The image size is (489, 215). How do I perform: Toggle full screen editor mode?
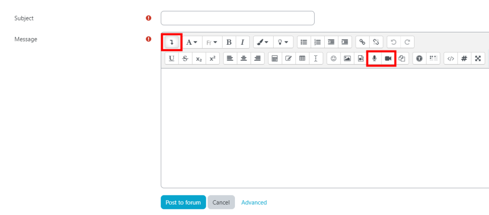[478, 59]
